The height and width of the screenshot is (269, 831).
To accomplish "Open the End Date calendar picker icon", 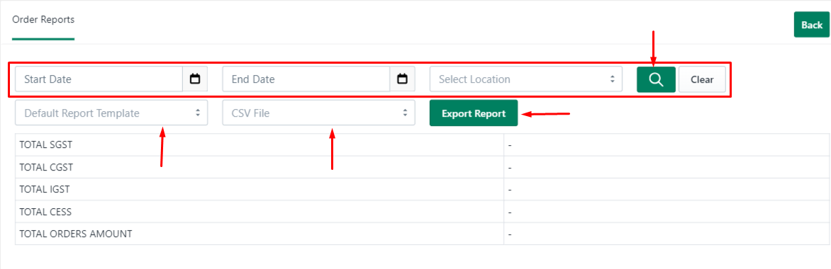I will coord(402,79).
